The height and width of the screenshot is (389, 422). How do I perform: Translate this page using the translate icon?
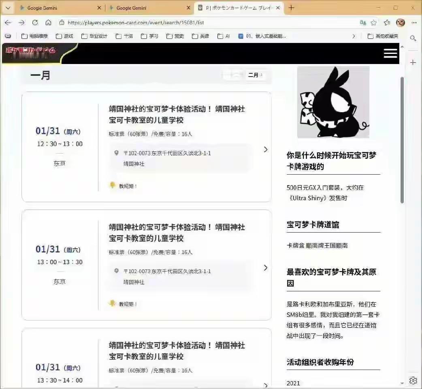point(363,23)
